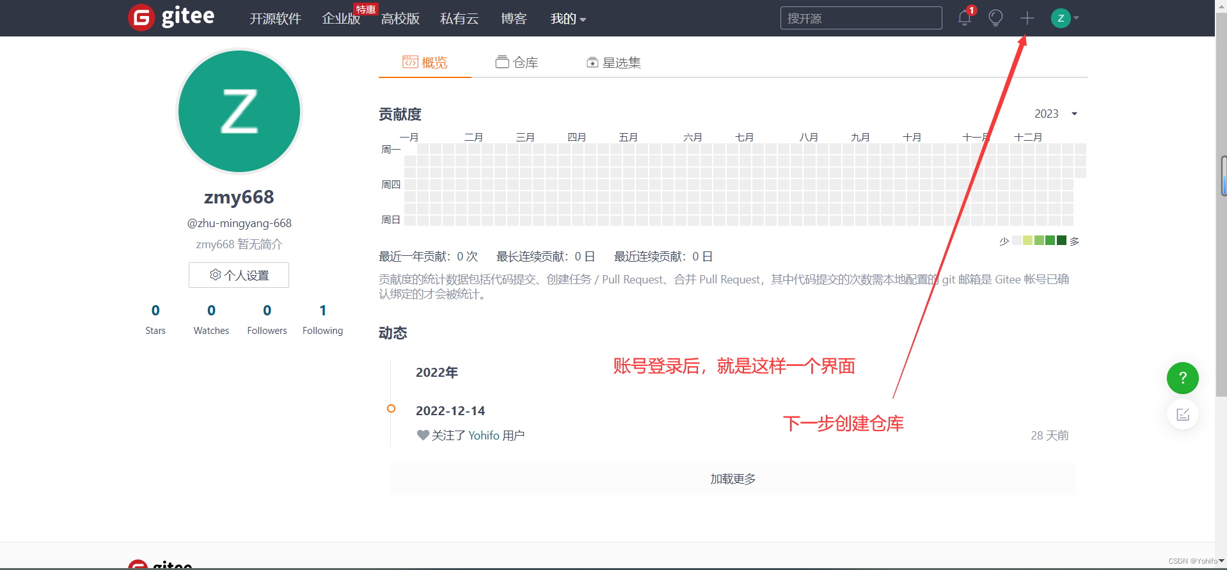Click the red notification count badge
Image resolution: width=1227 pixels, height=570 pixels.
pos(972,10)
